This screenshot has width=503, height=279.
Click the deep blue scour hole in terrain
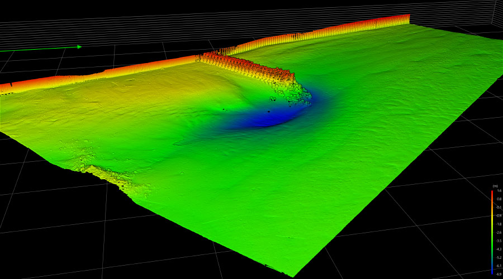[268, 118]
